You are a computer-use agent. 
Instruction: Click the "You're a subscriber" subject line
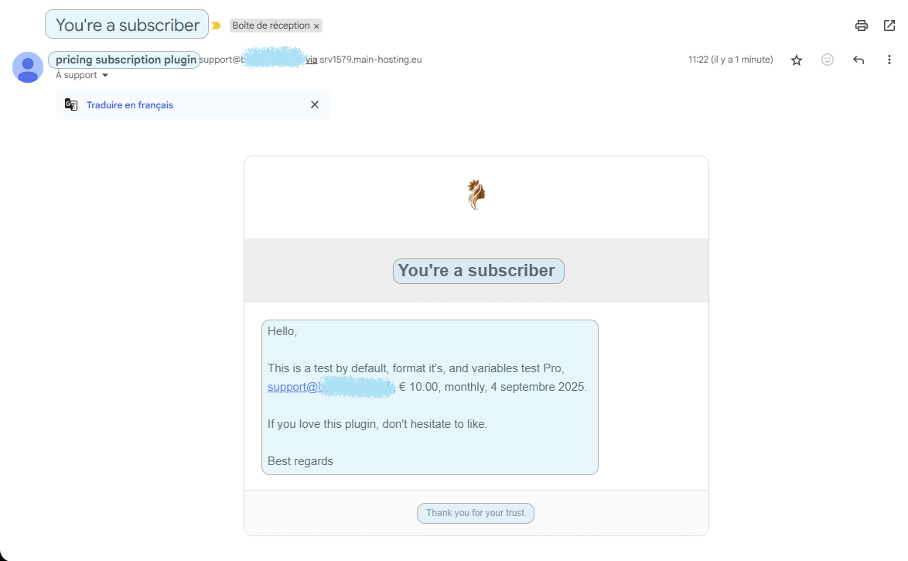[x=128, y=25]
